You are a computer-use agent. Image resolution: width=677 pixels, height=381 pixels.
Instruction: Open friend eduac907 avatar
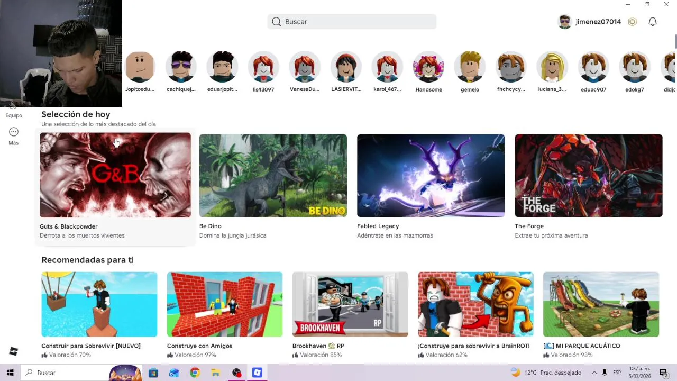593,67
